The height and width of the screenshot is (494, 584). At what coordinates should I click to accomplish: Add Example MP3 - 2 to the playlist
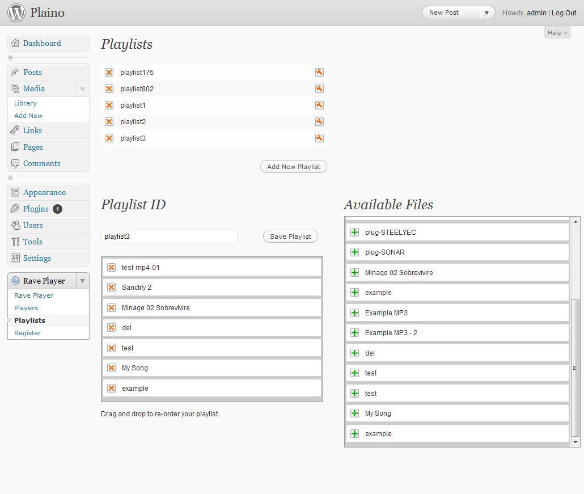[x=355, y=333]
